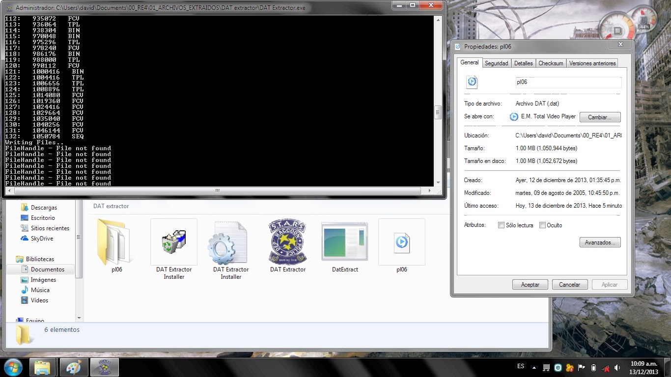This screenshot has height=377, width=671.
Task: Select Documentos library in the sidebar
Action: pyautogui.click(x=47, y=269)
